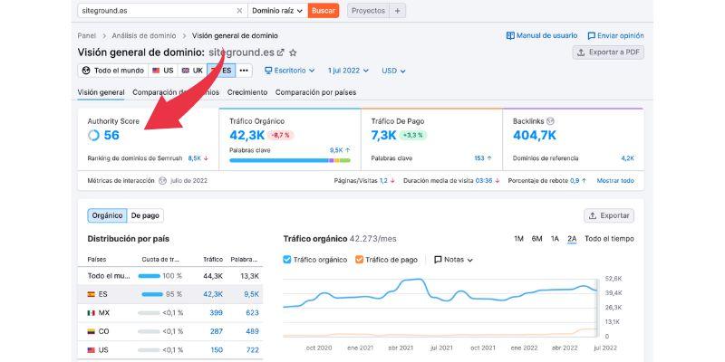Select the Todo el mundo country row
This screenshot has width=725, height=362.
click(170, 276)
